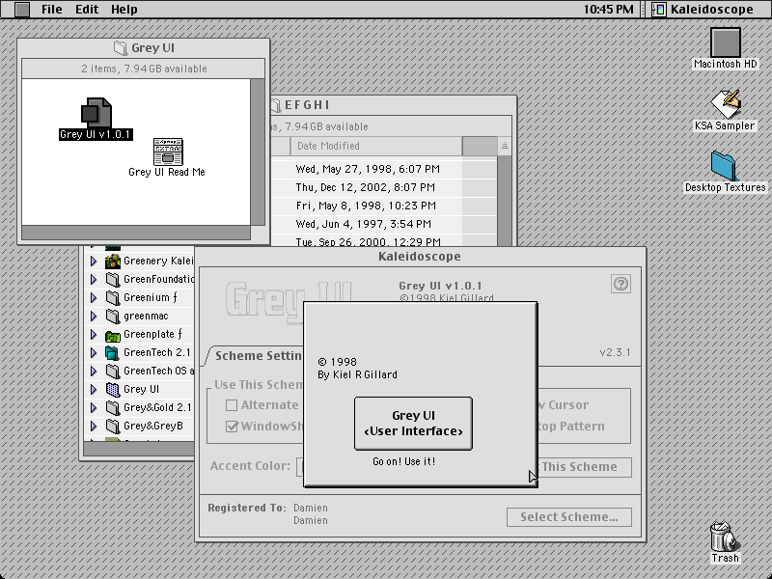Expand the GreenTech OS disclosure triangle
Screen dimensions: 772x579
coord(94,372)
